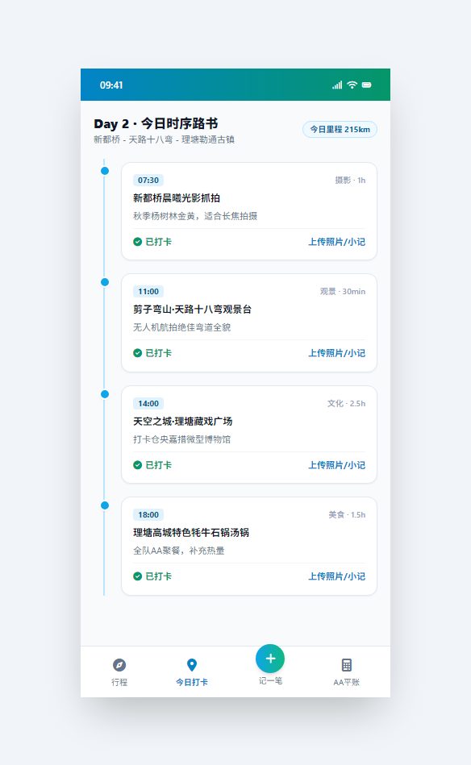
Task: Select the 18:00 timeline dot
Action: pos(105,505)
